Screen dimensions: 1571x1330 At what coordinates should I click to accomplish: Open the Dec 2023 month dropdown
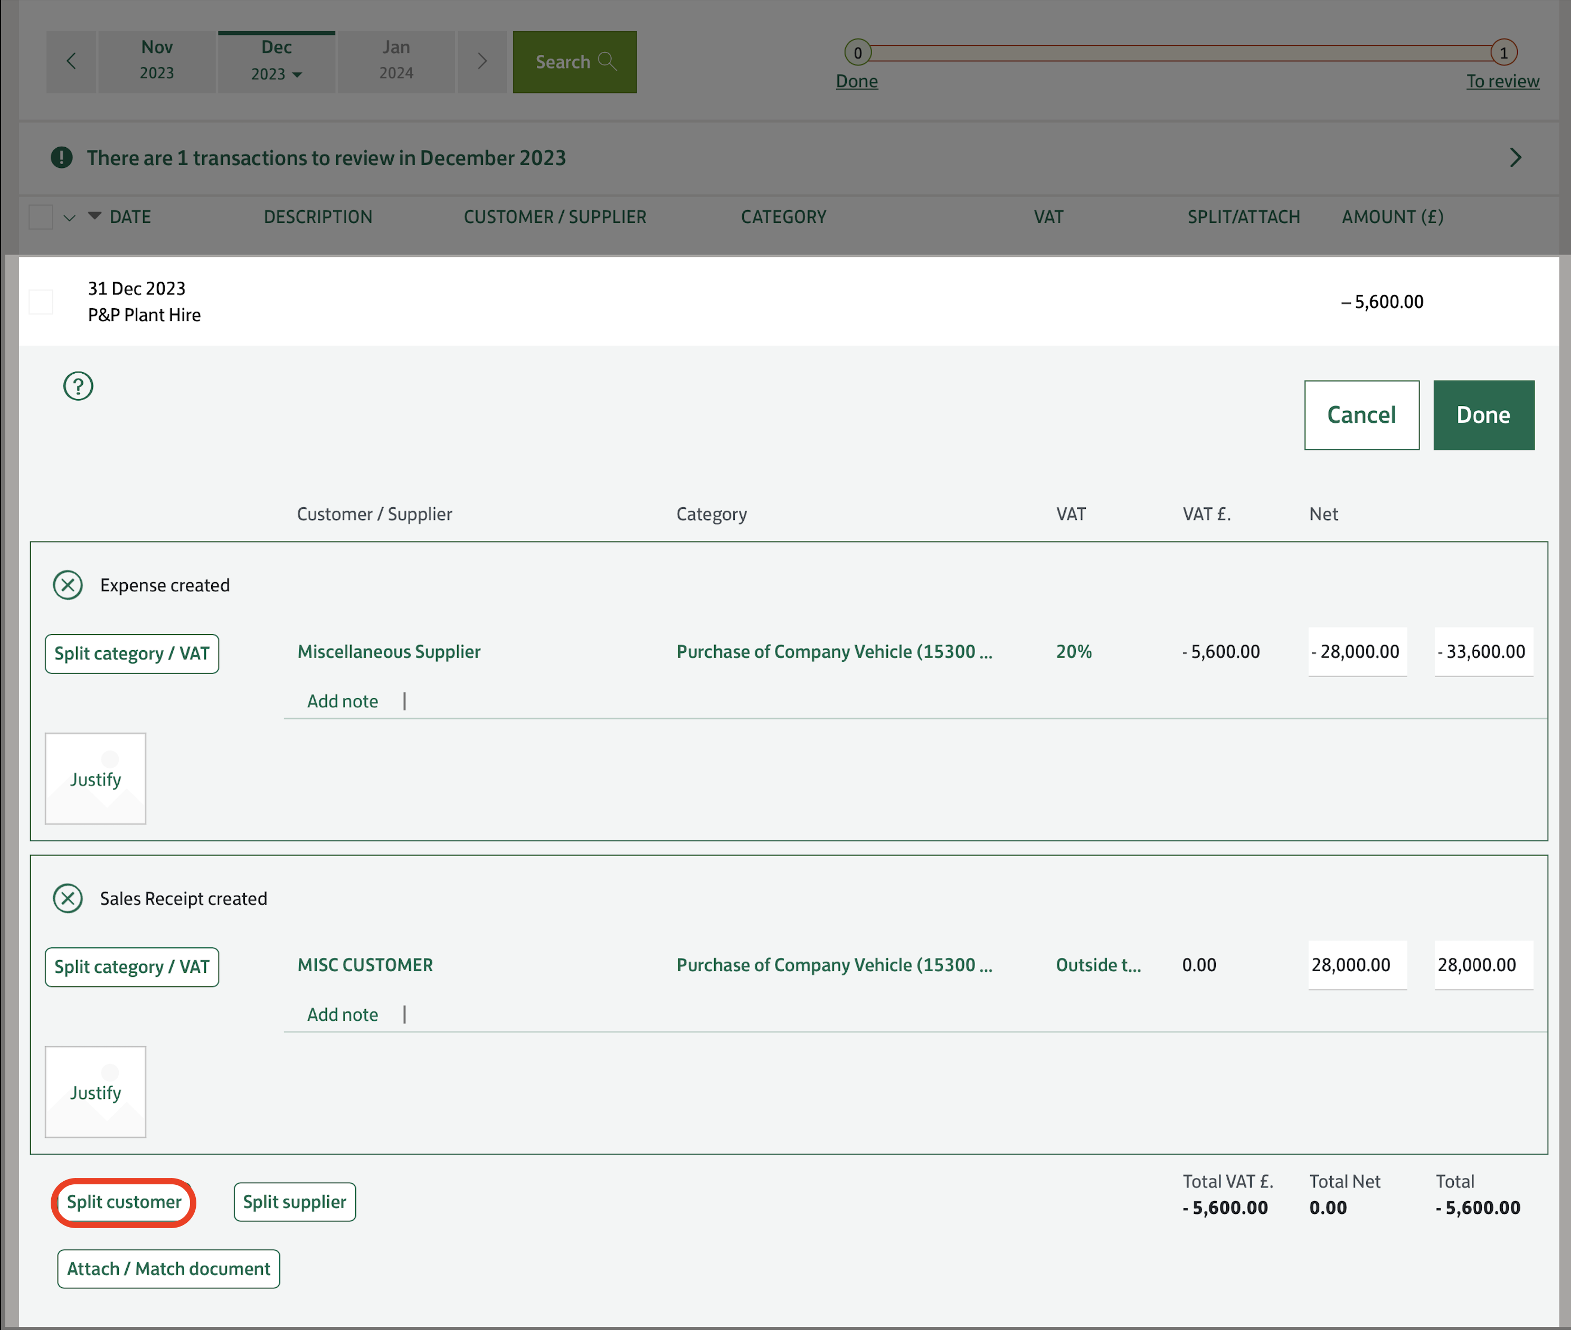(x=297, y=74)
